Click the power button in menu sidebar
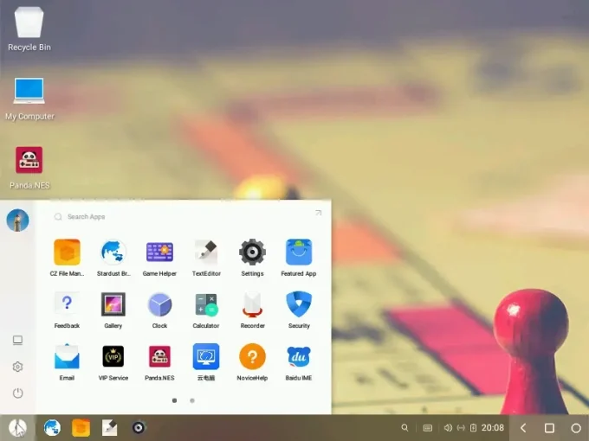Viewport: 589px width, 441px height. pos(17,393)
